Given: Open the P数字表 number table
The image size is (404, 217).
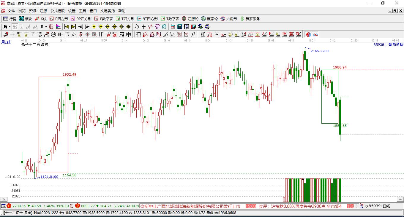Looking at the screenshot, I should 104,19.
